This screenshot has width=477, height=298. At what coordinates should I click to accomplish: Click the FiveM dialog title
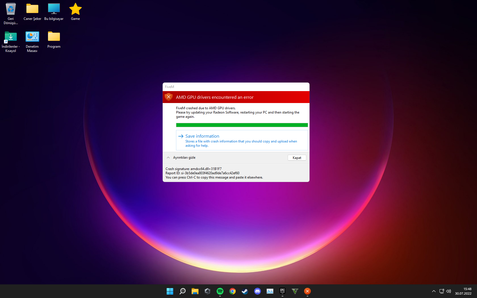(x=170, y=87)
